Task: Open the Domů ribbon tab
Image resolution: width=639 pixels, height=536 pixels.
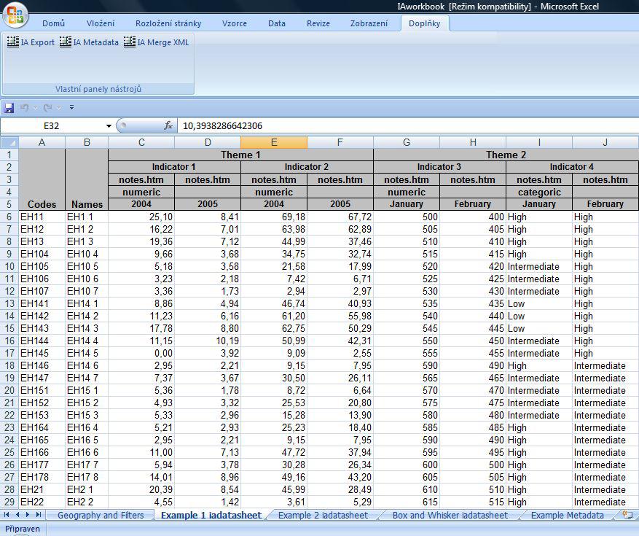Action: click(x=53, y=23)
